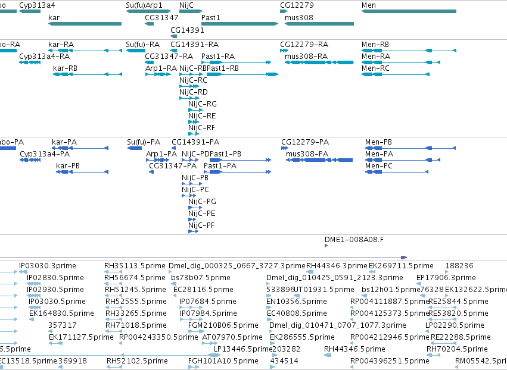Select EST AT07970.5prime

[210, 343]
